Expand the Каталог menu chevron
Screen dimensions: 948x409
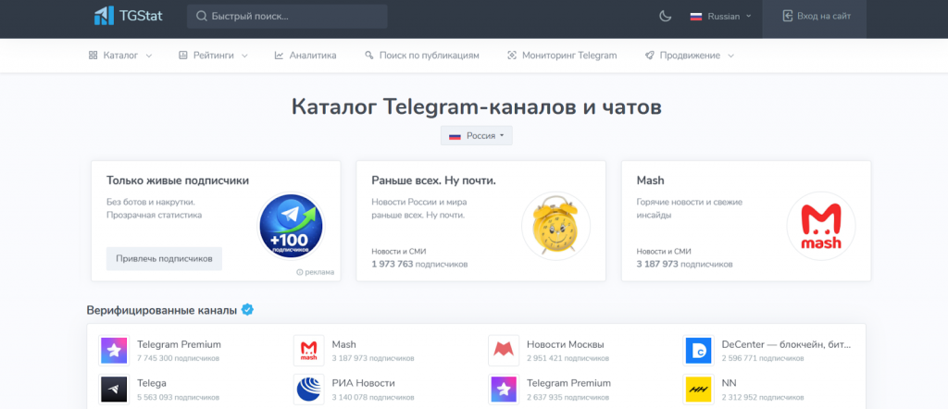[149, 56]
